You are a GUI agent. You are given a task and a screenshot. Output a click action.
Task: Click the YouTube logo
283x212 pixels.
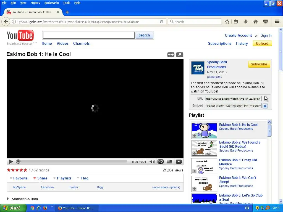[x=20, y=36]
